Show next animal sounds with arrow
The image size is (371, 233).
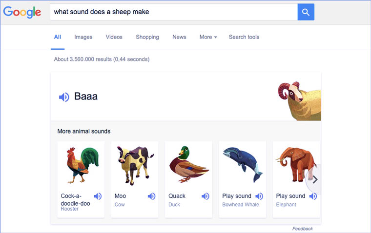[315, 179]
